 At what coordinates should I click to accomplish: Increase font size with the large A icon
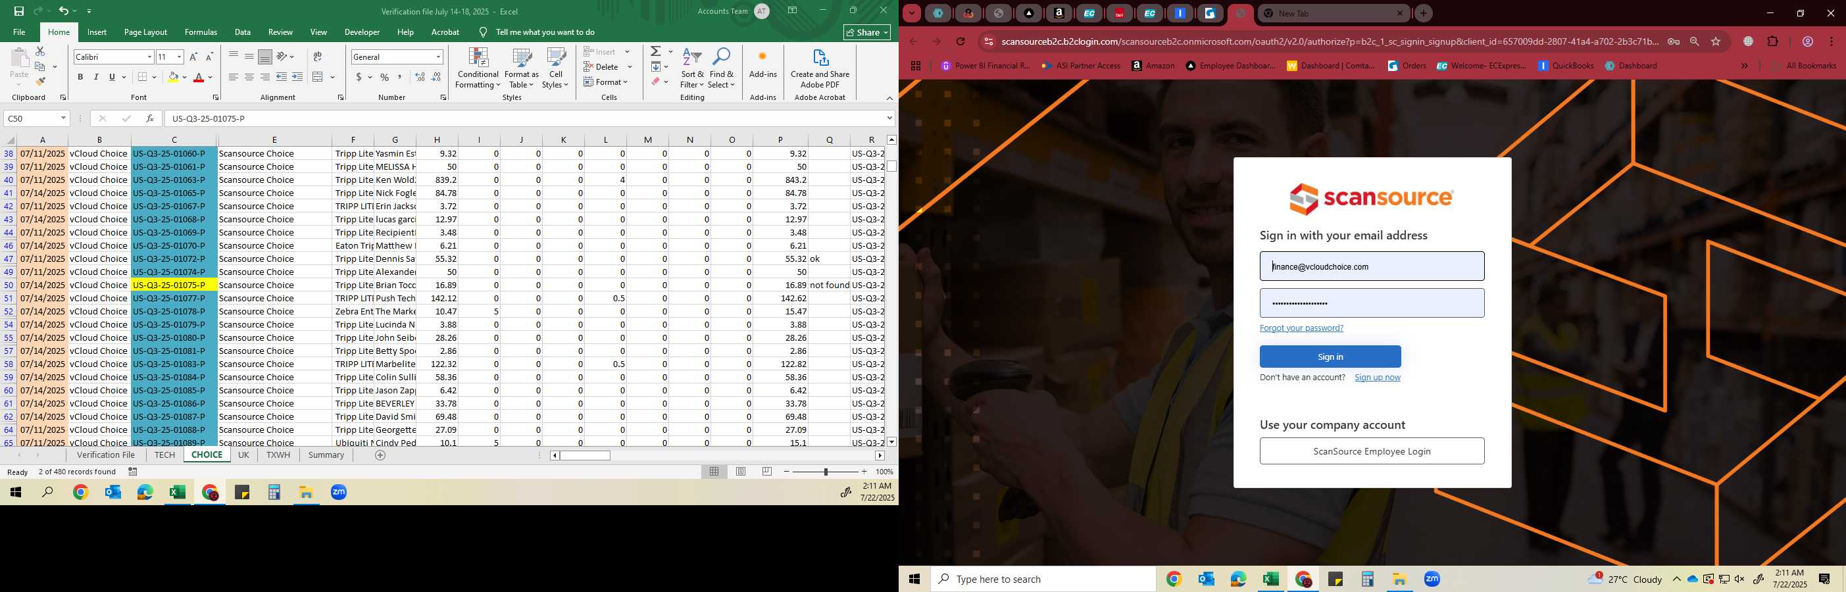[193, 57]
